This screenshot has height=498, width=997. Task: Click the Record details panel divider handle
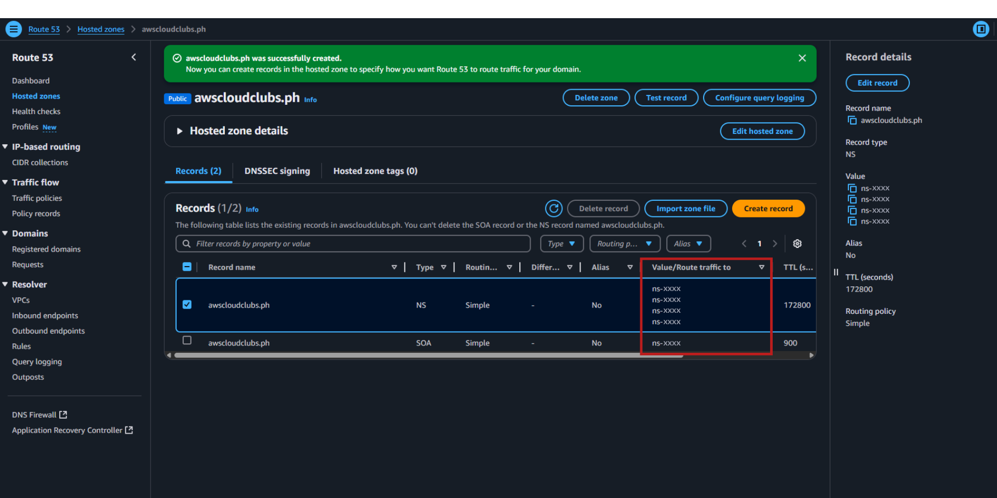(836, 272)
